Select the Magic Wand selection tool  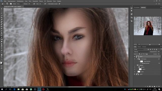coord(2,15)
